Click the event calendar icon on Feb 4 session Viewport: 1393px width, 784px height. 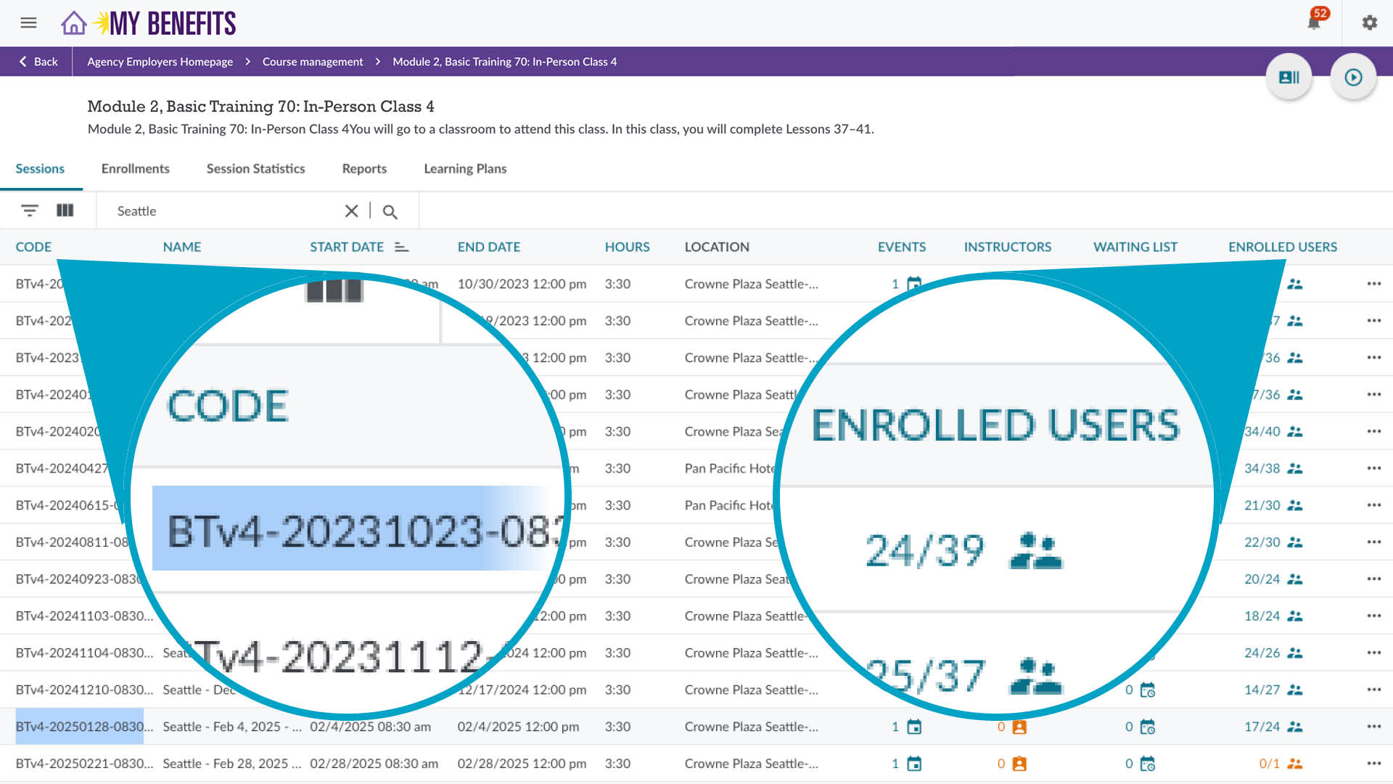pyautogui.click(x=914, y=726)
